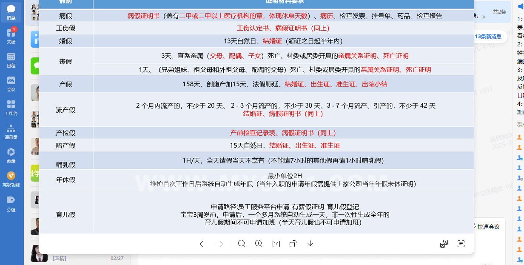Open 文档 (Documents) with the red badge
This screenshot has width=524, height=265.
[11, 36]
